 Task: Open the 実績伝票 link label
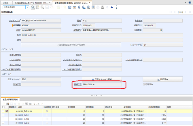coord(78,84)
